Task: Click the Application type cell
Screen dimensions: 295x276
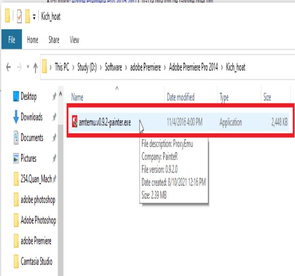Action: coord(230,123)
